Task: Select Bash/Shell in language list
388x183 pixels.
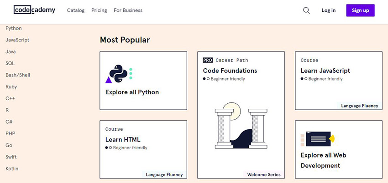Action: (x=18, y=75)
